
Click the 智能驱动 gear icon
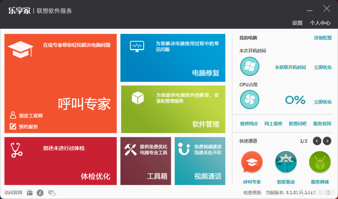click(286, 162)
